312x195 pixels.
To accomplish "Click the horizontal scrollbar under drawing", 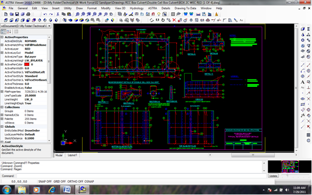I will (x=253, y=155).
